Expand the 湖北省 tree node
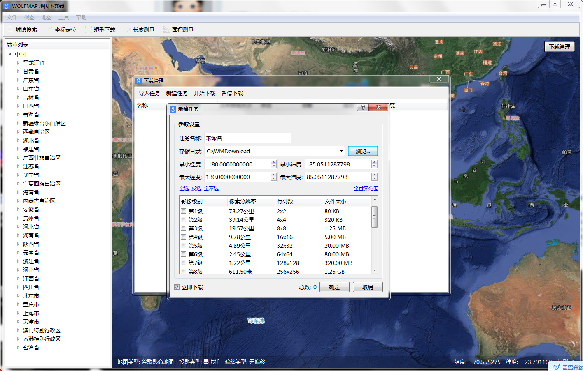This screenshot has height=371, width=583. (x=18, y=141)
